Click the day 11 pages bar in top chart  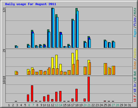[49, 40]
